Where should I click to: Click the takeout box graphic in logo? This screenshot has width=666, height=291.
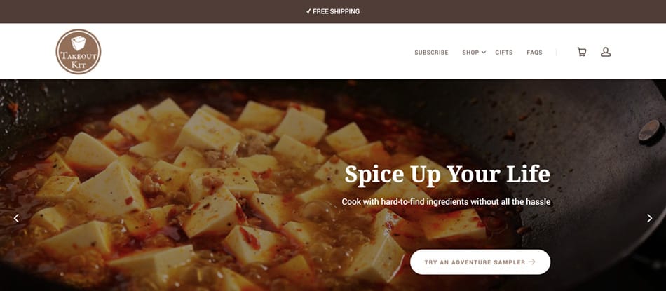(79, 43)
